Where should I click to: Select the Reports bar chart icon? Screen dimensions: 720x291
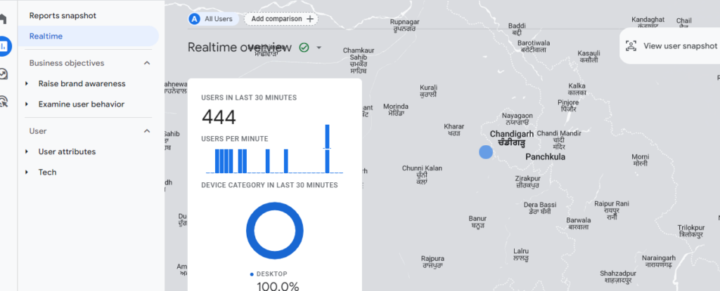[x=4, y=46]
